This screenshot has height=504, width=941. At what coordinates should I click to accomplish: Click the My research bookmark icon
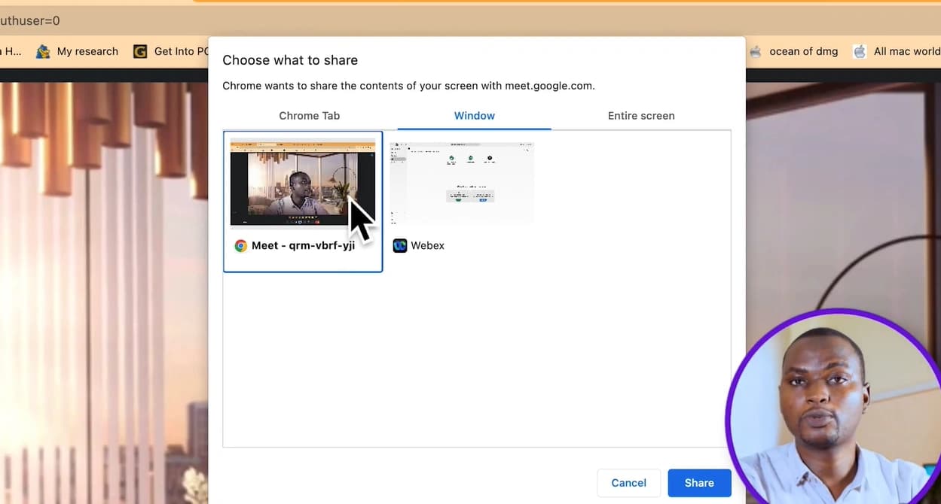(43, 51)
